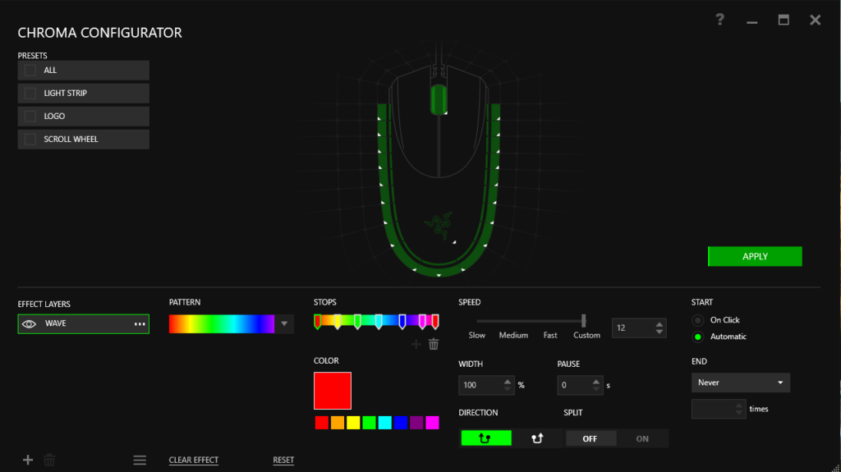Image resolution: width=841 pixels, height=472 pixels.
Task: Pick the magenta color swatch
Action: pos(432,423)
